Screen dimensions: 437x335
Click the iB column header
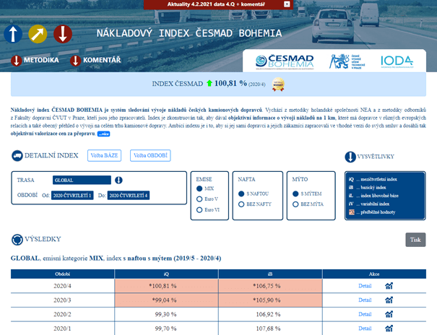[270, 274]
